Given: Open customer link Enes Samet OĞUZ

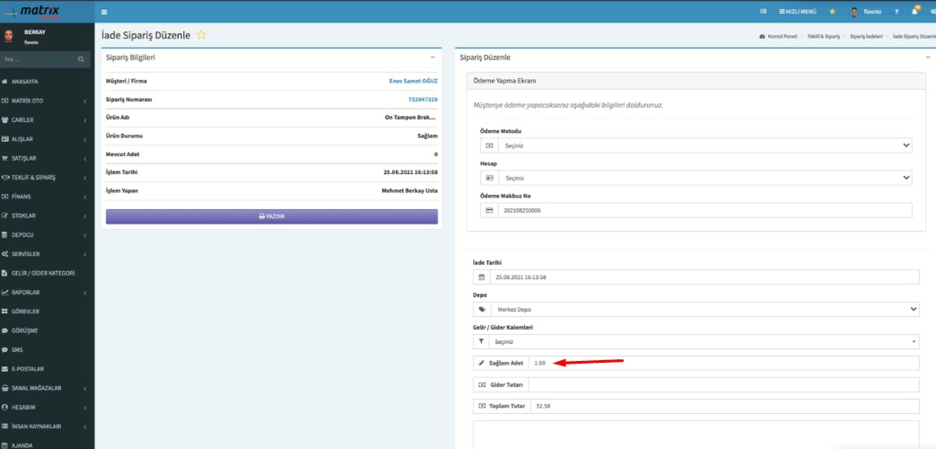Looking at the screenshot, I should point(413,81).
